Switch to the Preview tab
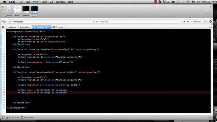The image size is (217, 122). [x=58, y=27]
